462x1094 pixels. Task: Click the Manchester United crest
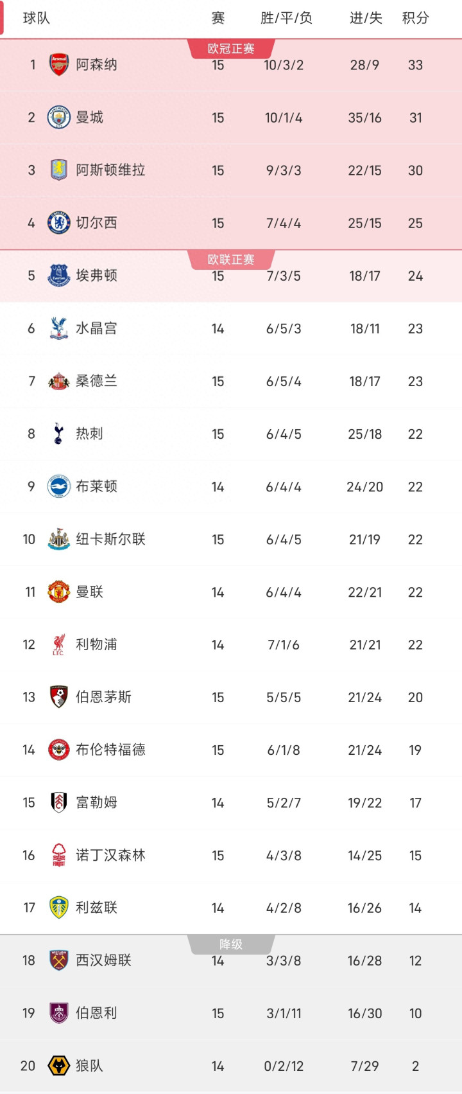pyautogui.click(x=59, y=592)
